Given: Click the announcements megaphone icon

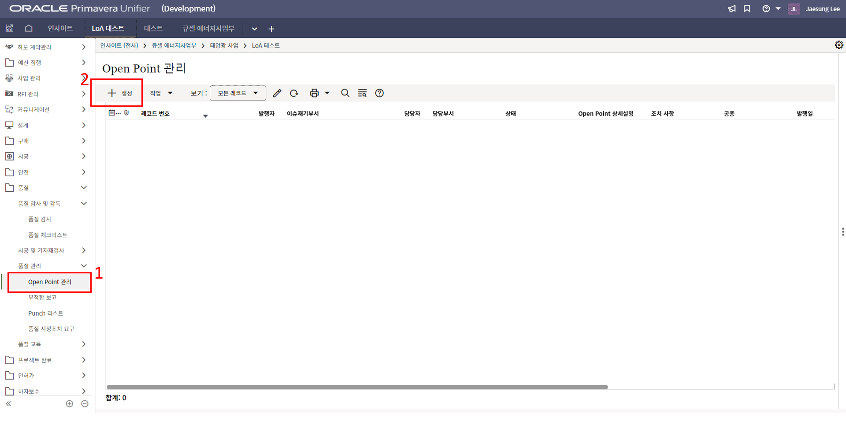Looking at the screenshot, I should point(732,9).
